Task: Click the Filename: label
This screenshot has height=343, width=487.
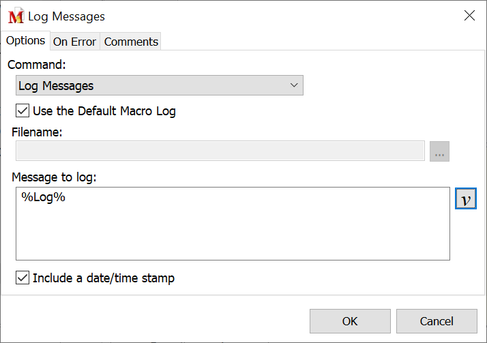Action: (x=37, y=132)
